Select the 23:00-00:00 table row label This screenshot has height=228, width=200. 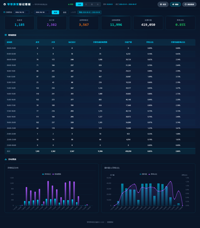[11, 145]
